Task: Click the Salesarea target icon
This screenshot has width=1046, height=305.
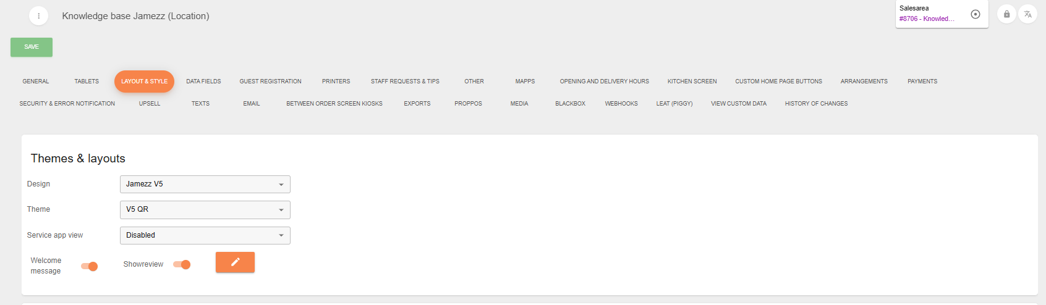Action: [975, 14]
